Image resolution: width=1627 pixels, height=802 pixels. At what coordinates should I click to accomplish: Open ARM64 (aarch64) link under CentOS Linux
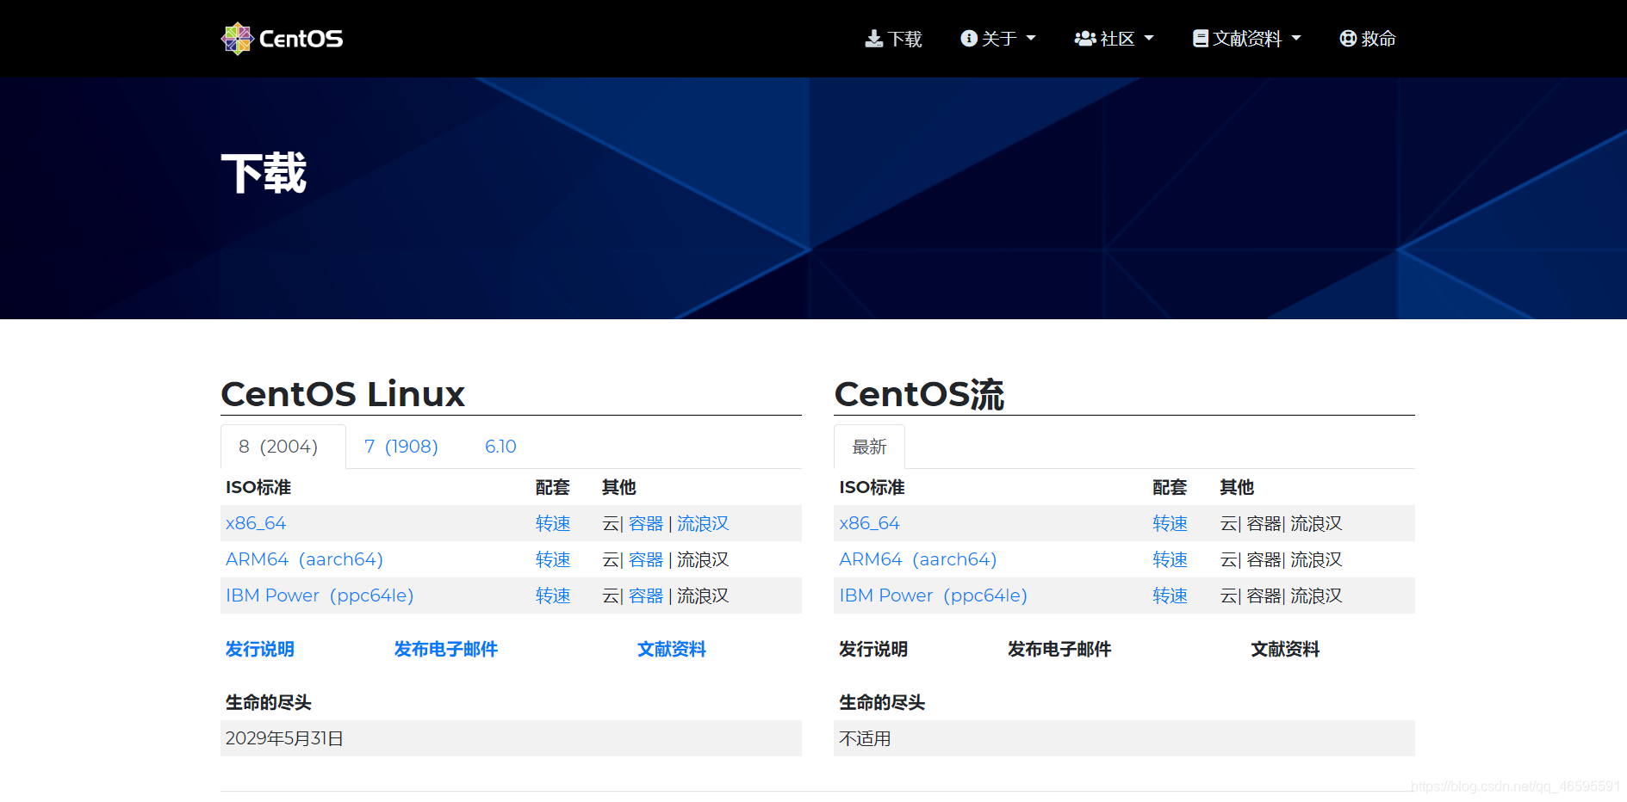304,559
